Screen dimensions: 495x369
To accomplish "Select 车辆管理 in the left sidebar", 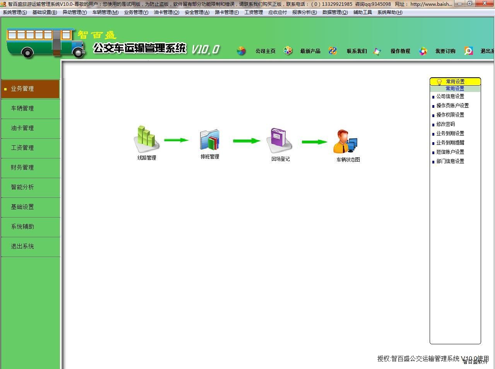I will (30, 109).
